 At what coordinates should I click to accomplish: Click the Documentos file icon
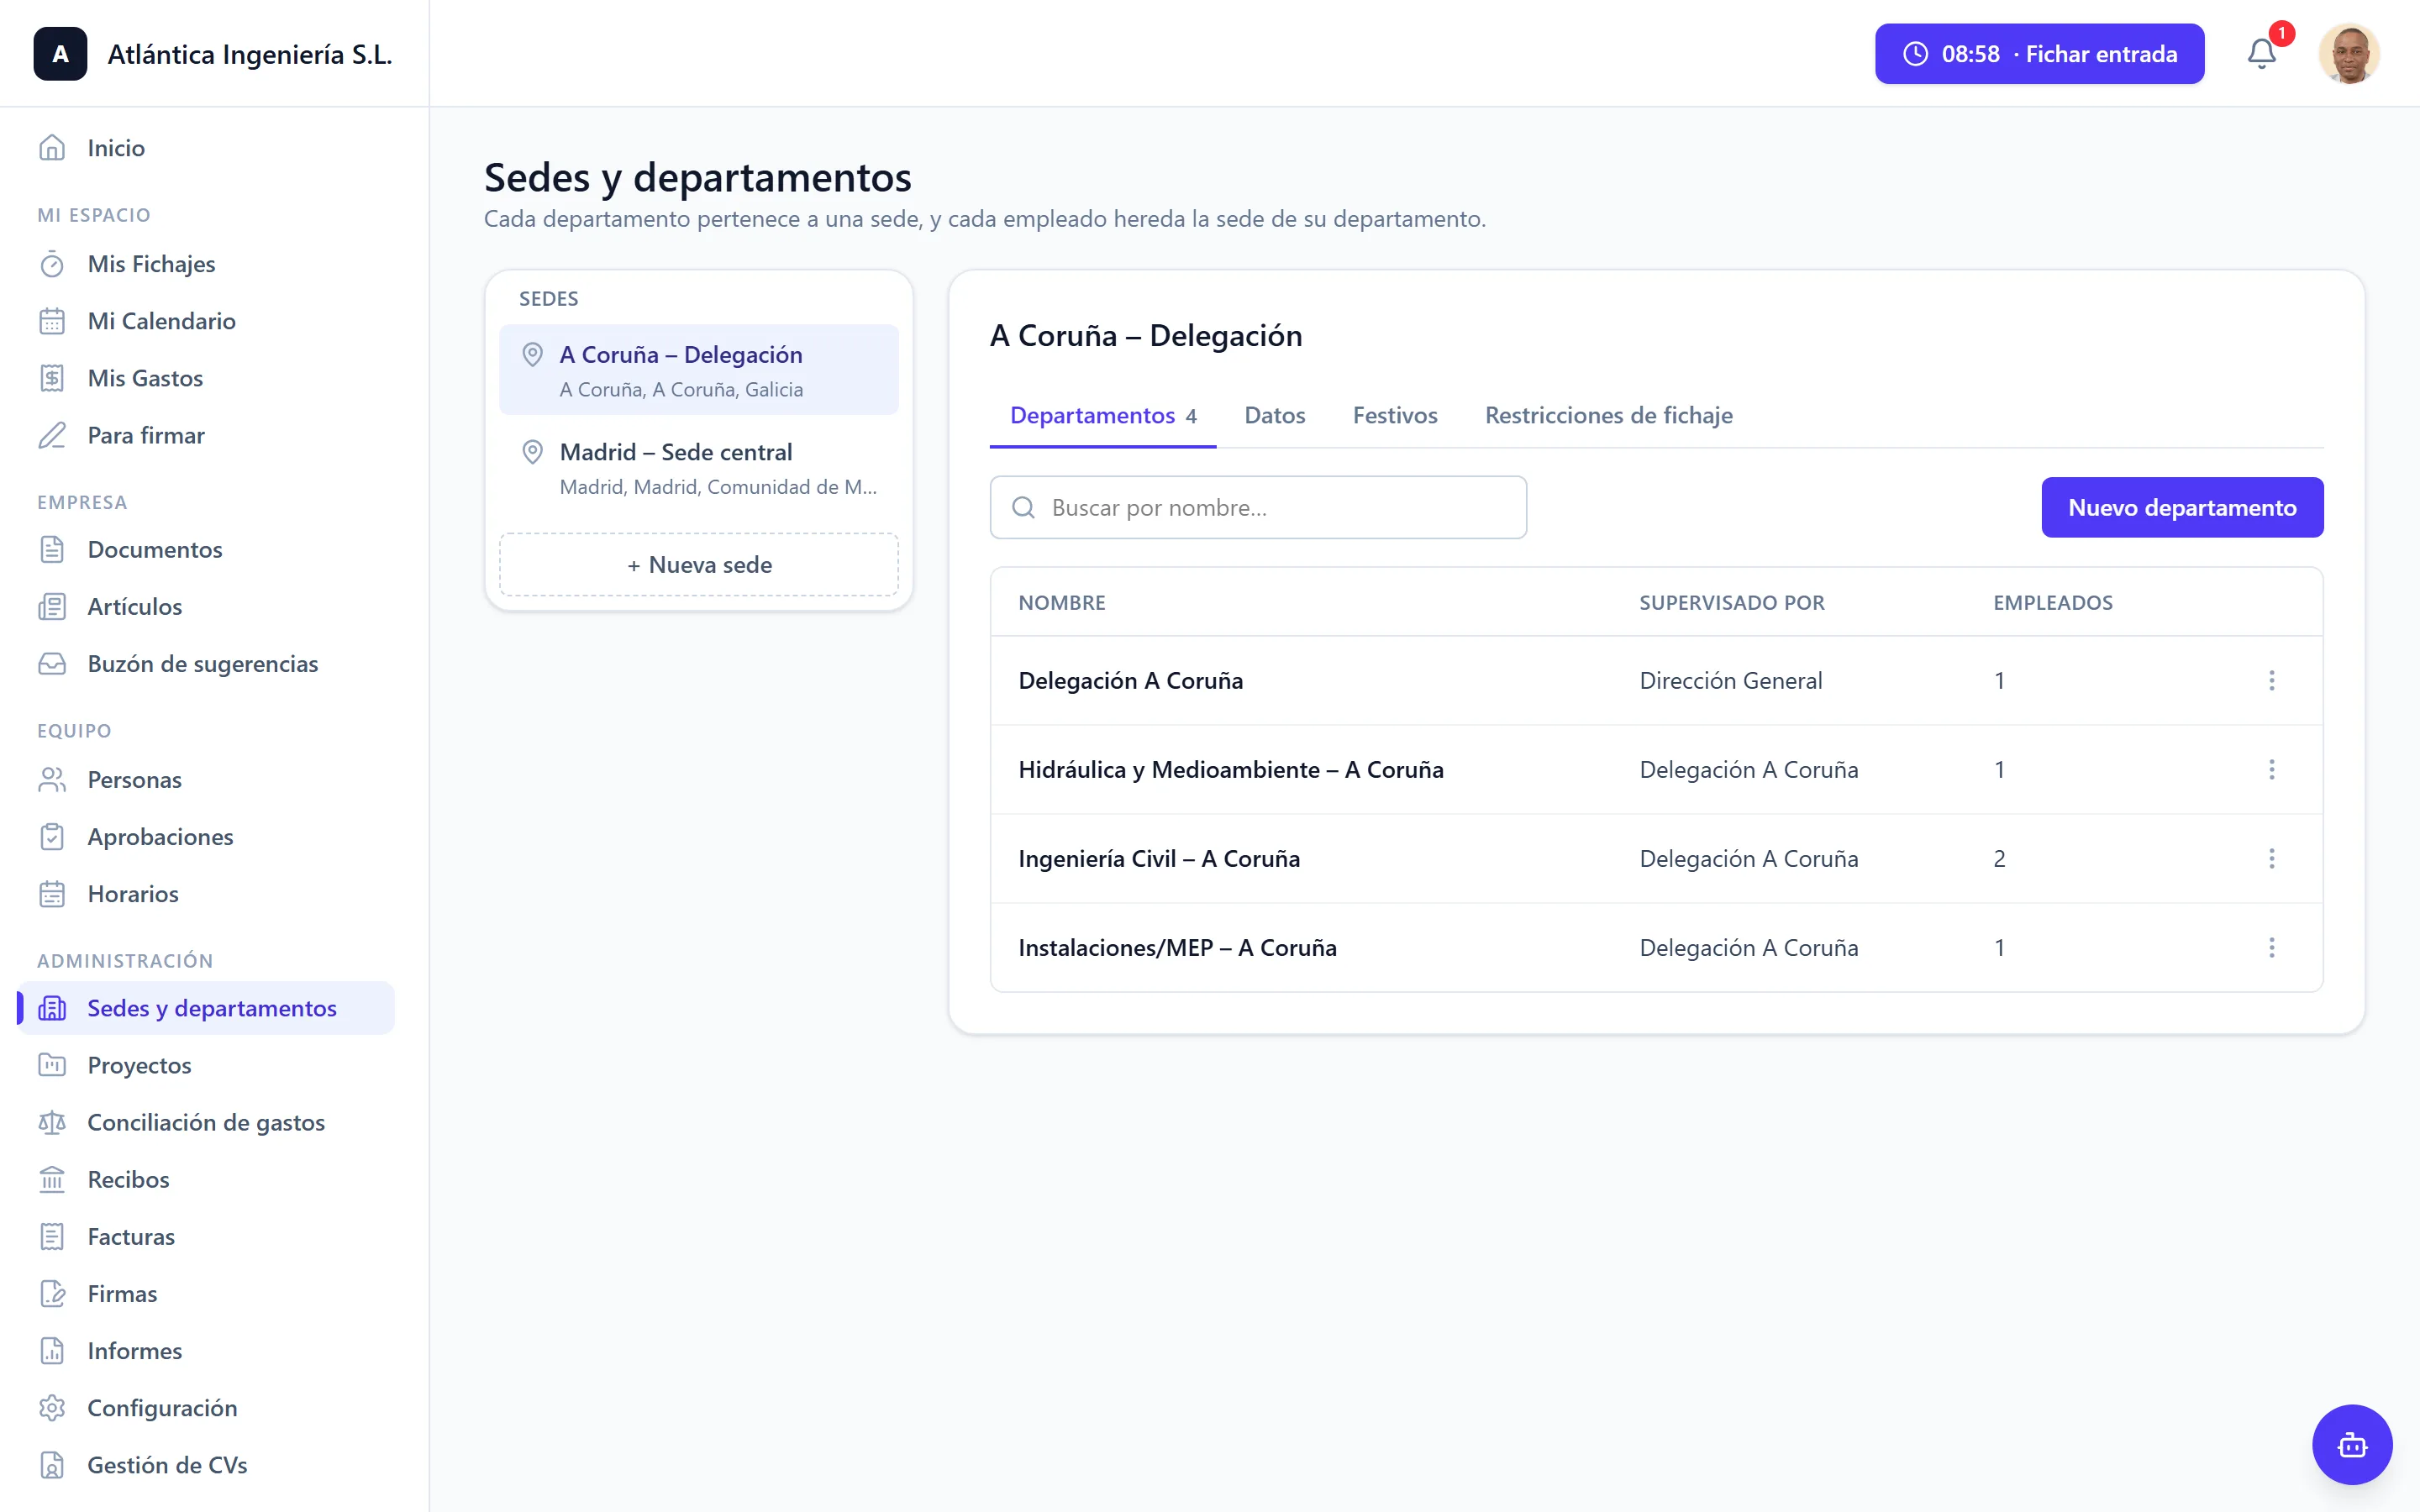[x=52, y=549]
